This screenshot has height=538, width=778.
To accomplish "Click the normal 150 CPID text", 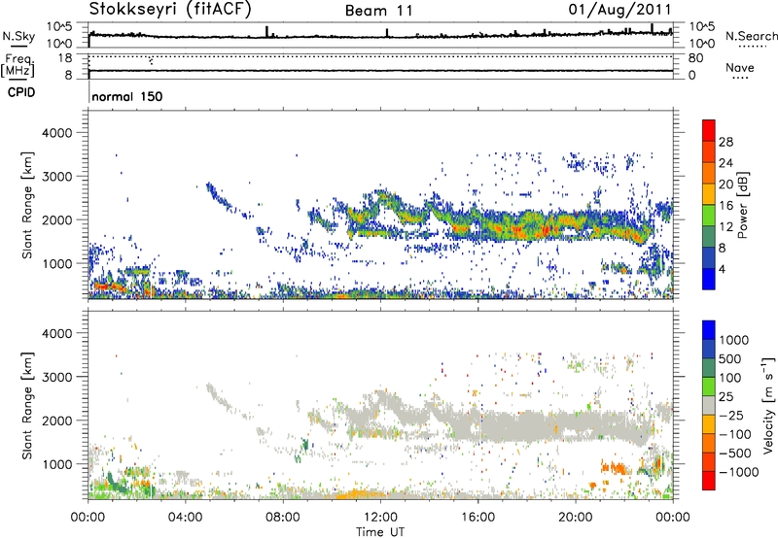I will (x=127, y=96).
